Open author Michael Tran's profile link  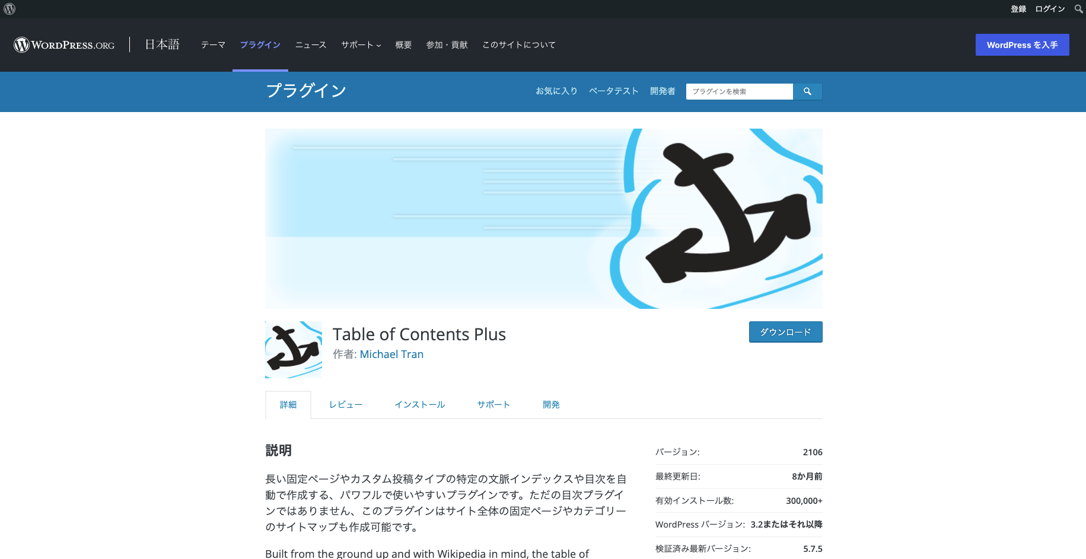391,354
